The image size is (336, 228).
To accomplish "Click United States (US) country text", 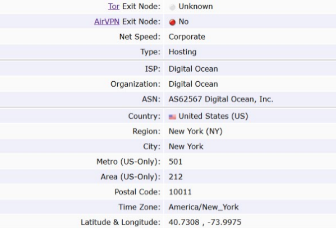I will click(213, 117).
